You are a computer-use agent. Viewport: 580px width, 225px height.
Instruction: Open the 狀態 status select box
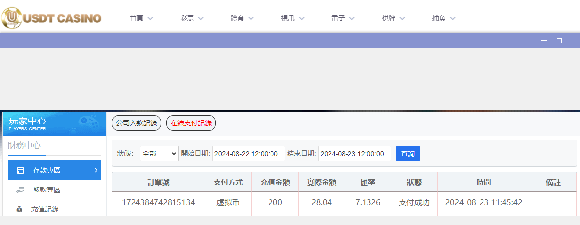[159, 154]
